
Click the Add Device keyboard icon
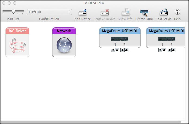click(x=82, y=13)
